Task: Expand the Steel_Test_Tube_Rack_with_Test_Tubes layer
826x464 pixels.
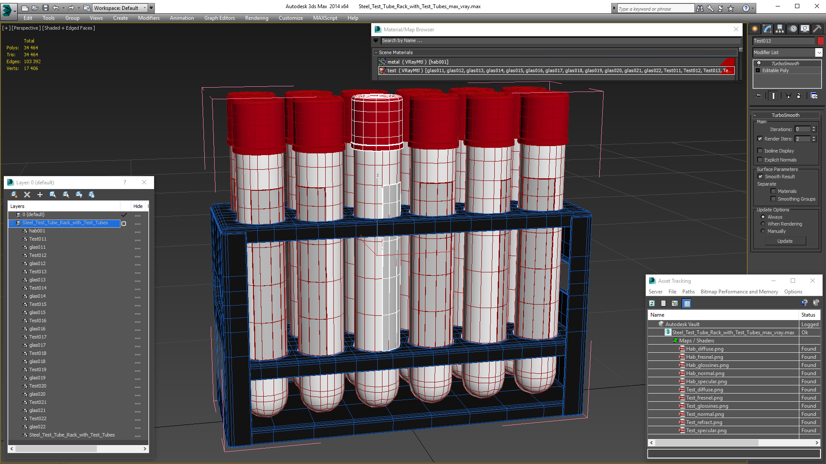Action: [x=11, y=223]
